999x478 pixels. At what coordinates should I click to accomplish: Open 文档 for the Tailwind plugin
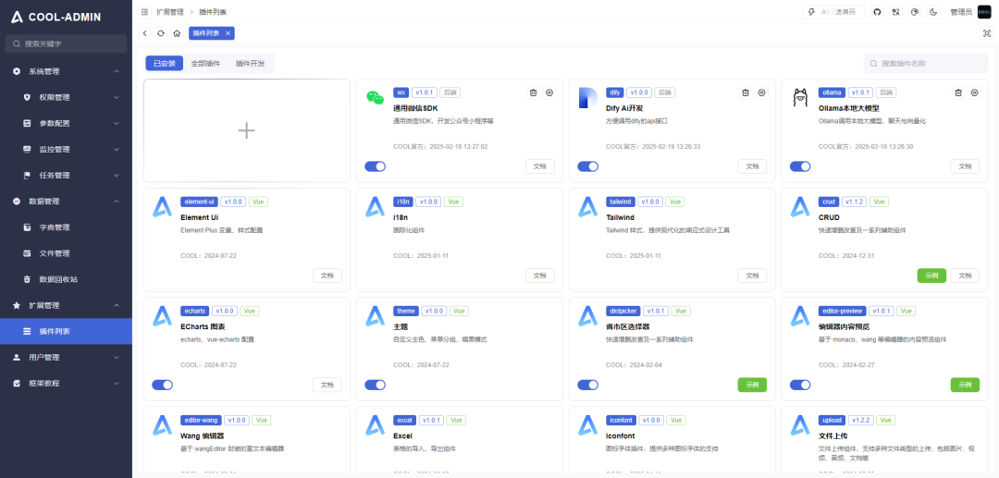(752, 276)
